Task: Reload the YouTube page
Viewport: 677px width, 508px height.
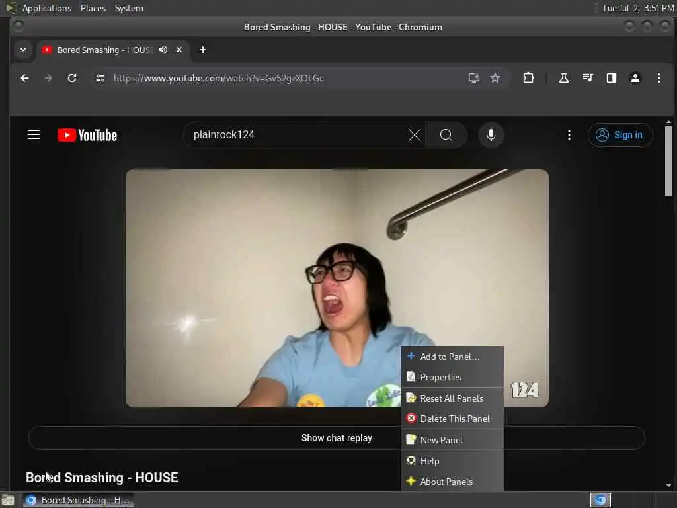Action: click(72, 78)
